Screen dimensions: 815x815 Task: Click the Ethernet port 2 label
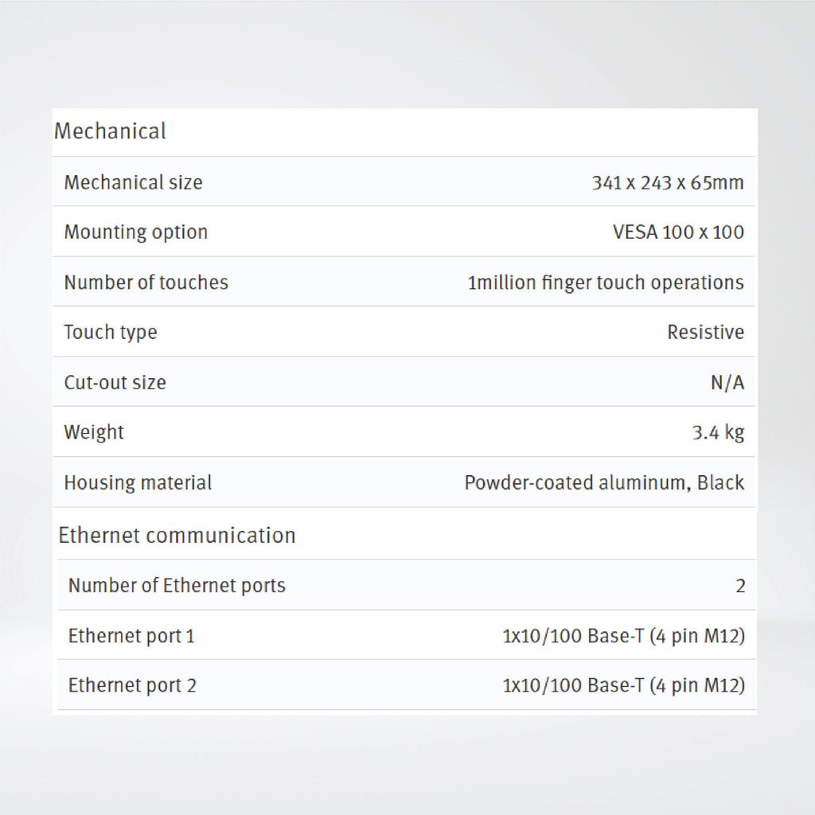[132, 685]
